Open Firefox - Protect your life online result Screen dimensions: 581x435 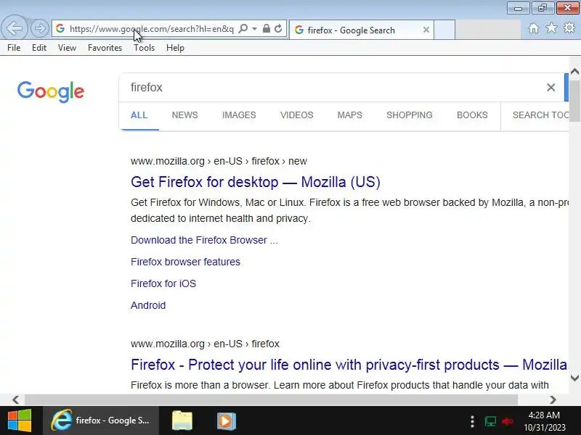point(349,365)
